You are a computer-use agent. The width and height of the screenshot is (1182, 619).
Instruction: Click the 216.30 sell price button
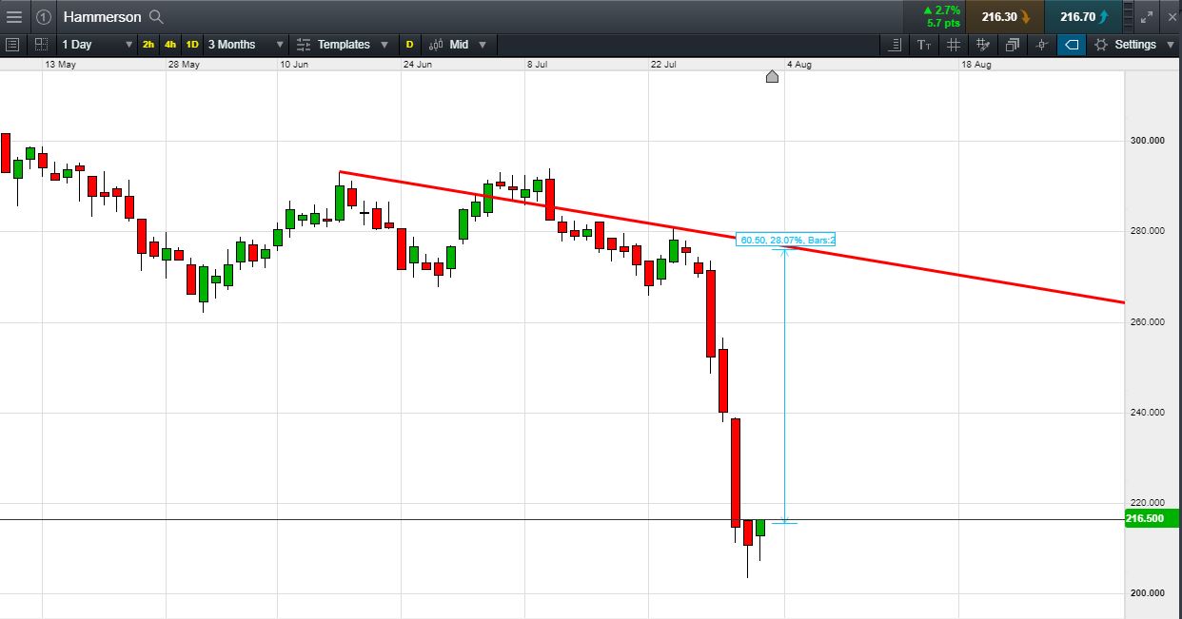(1005, 16)
